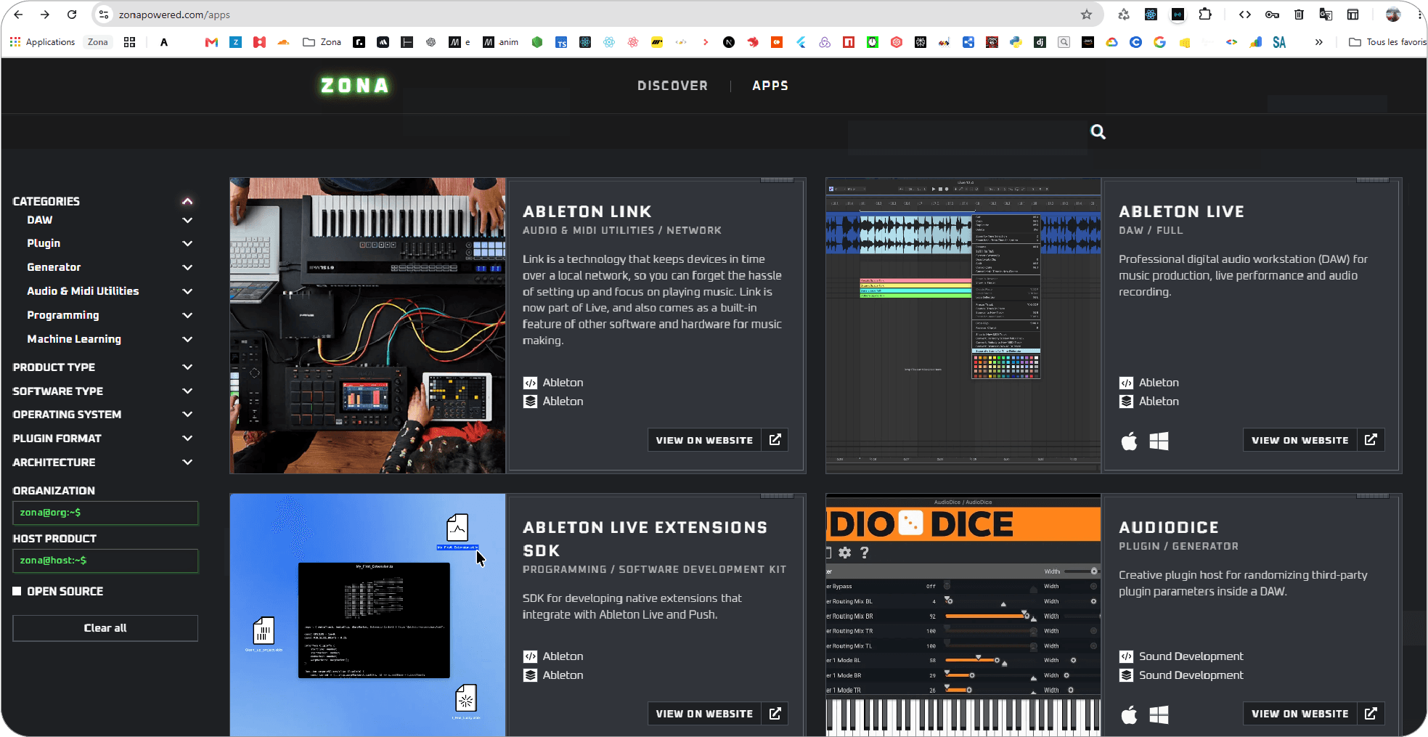Open the password key icon in toolbar
The height and width of the screenshot is (737, 1428).
click(1272, 15)
